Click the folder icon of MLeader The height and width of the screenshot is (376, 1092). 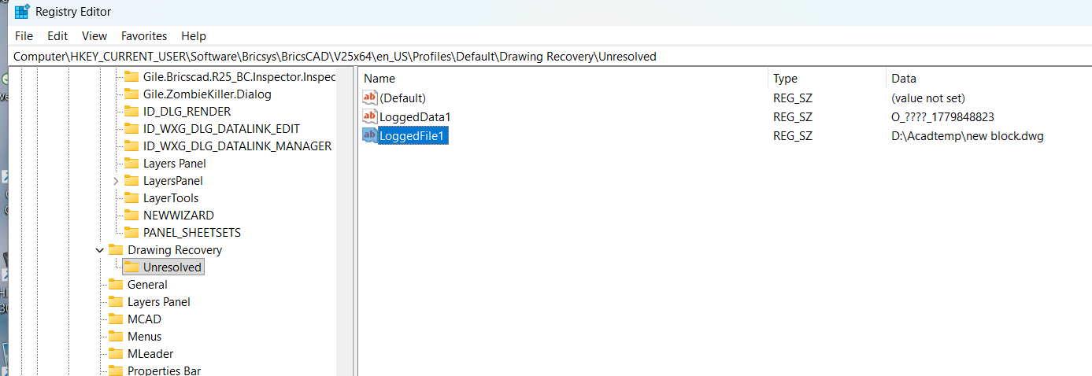tap(116, 354)
